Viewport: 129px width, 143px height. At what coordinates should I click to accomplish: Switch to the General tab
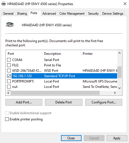[x=8, y=14]
